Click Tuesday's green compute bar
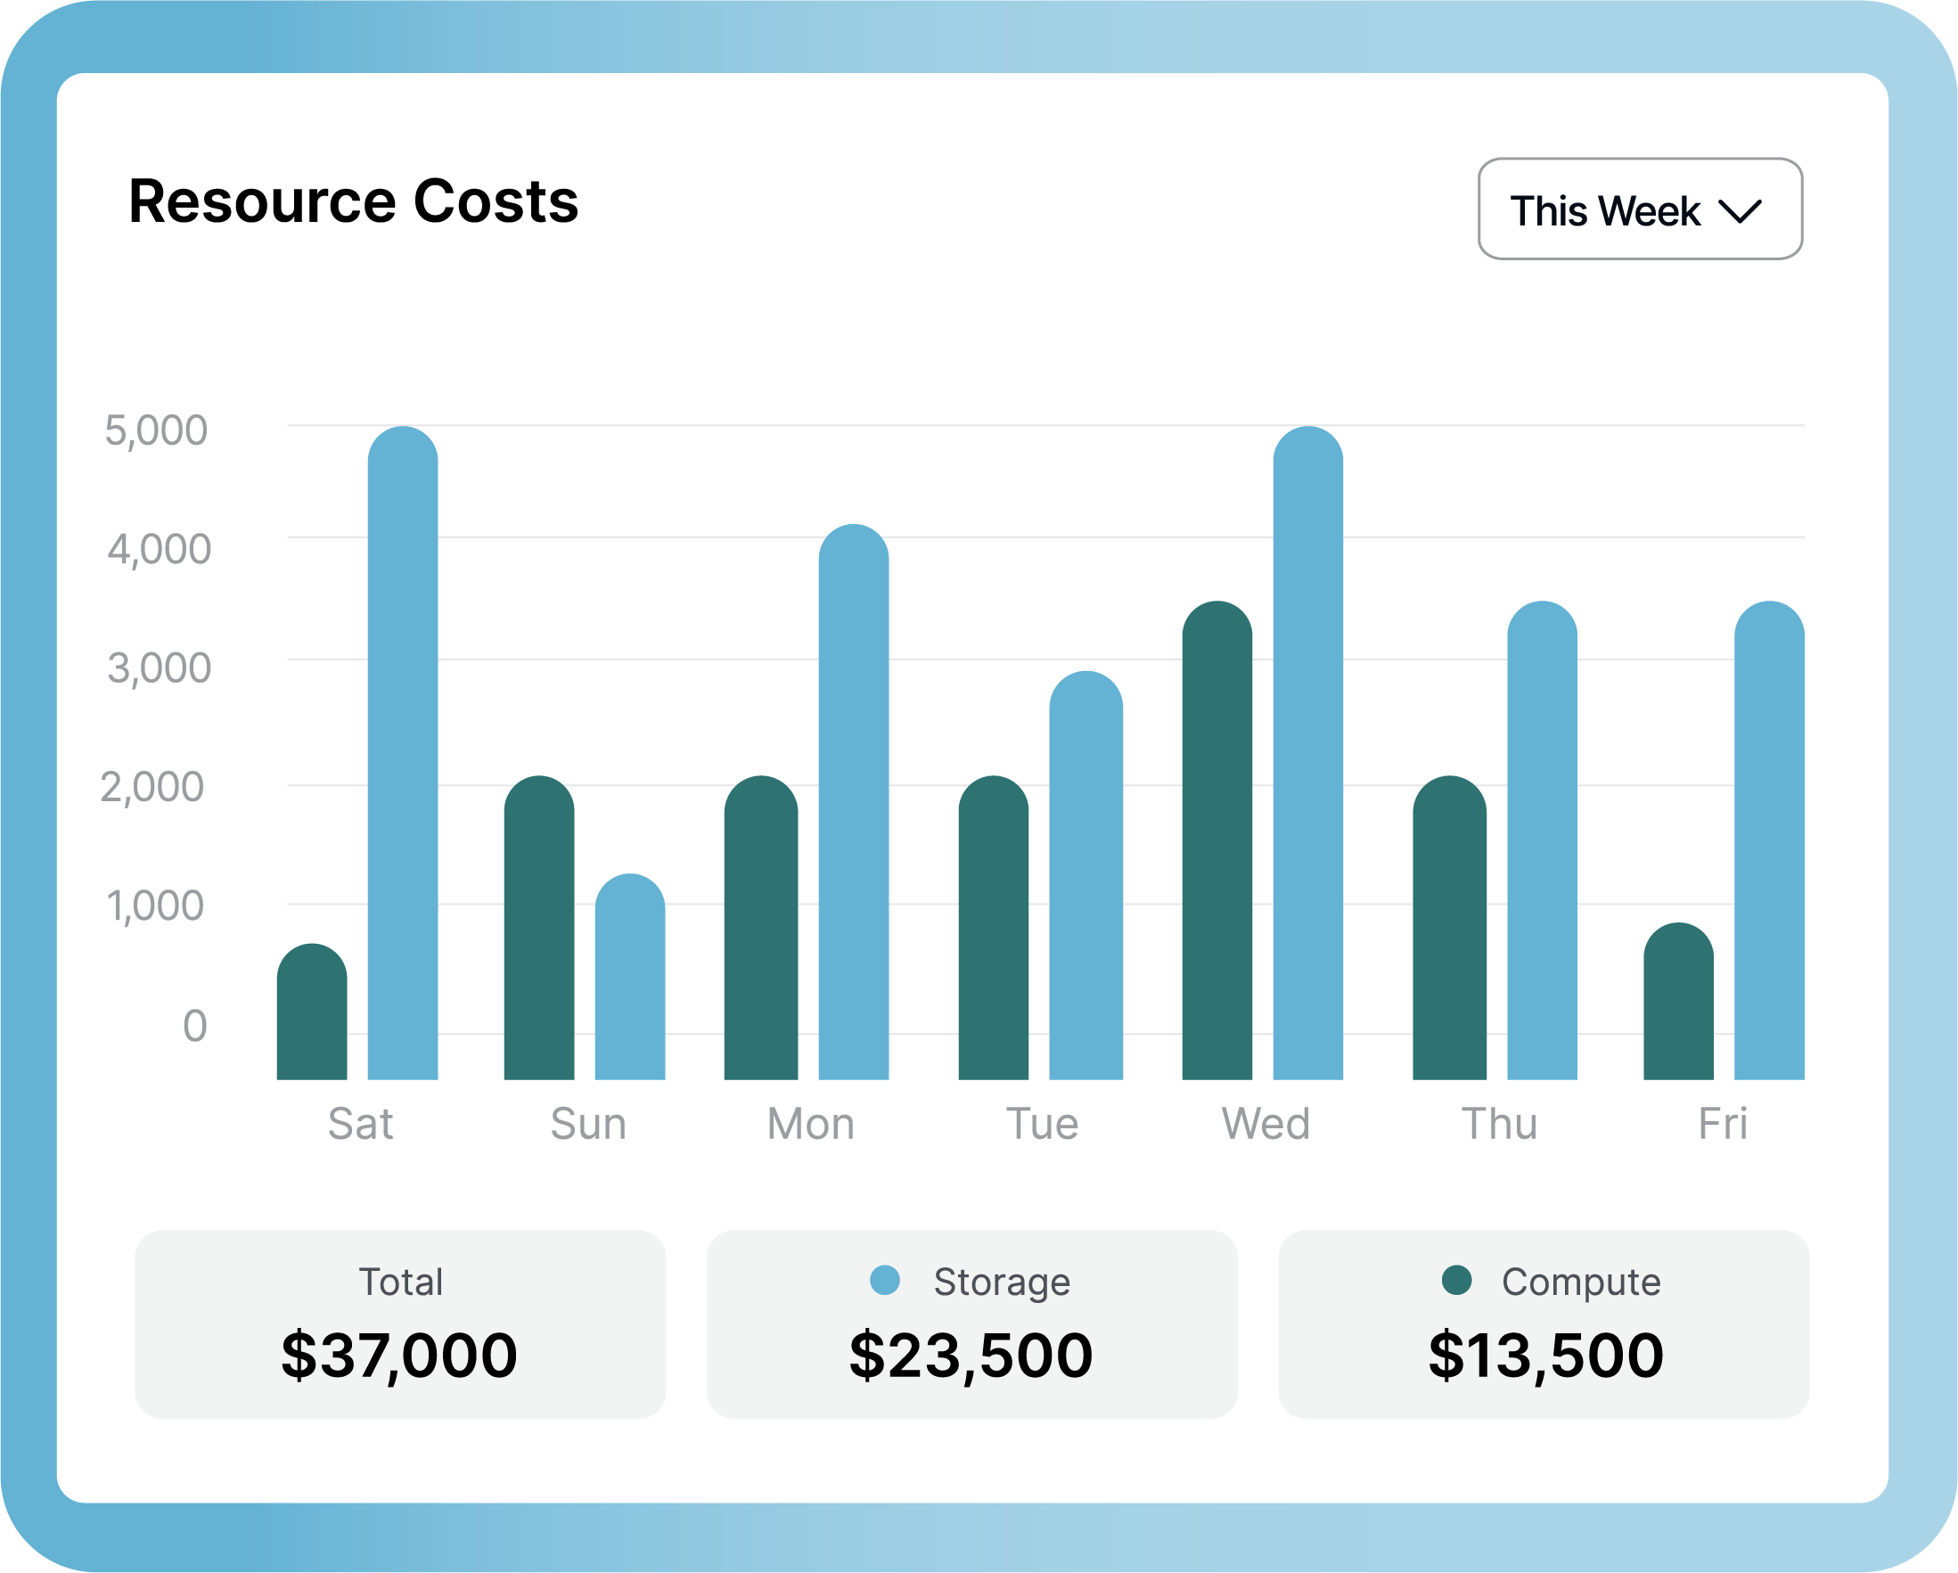Viewport: 1958px width, 1573px height. pos(993,928)
